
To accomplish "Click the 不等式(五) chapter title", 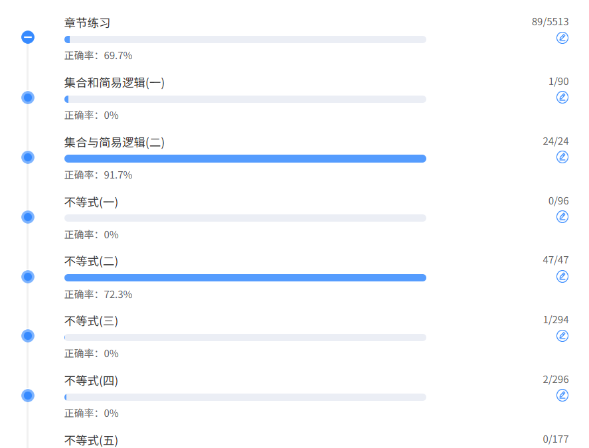I will coord(91,440).
